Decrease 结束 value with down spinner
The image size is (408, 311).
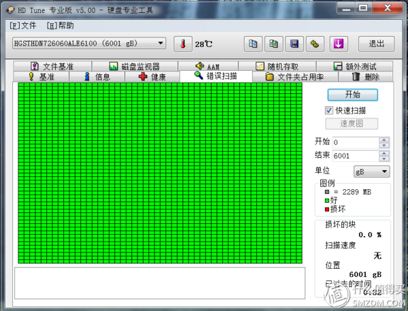click(384, 159)
